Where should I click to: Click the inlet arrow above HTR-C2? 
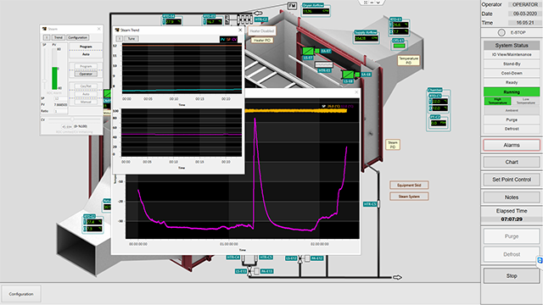pyautogui.click(x=258, y=14)
